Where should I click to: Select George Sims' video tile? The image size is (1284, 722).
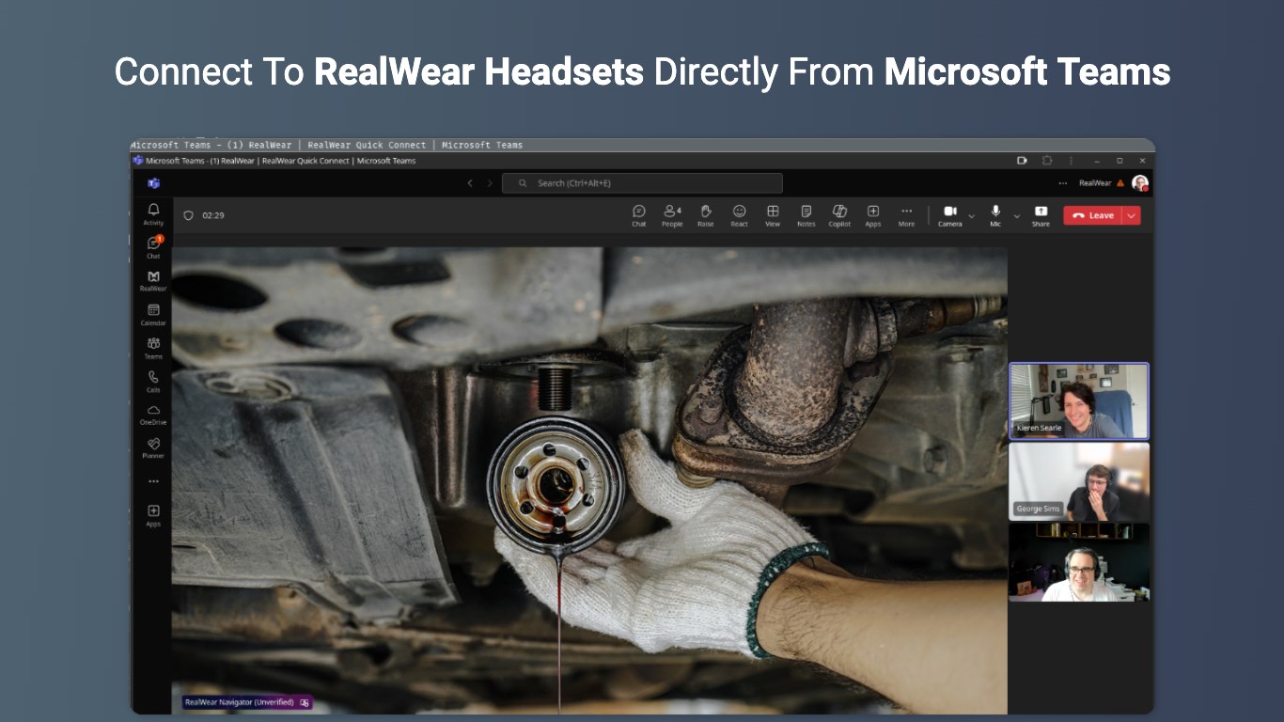(1079, 481)
